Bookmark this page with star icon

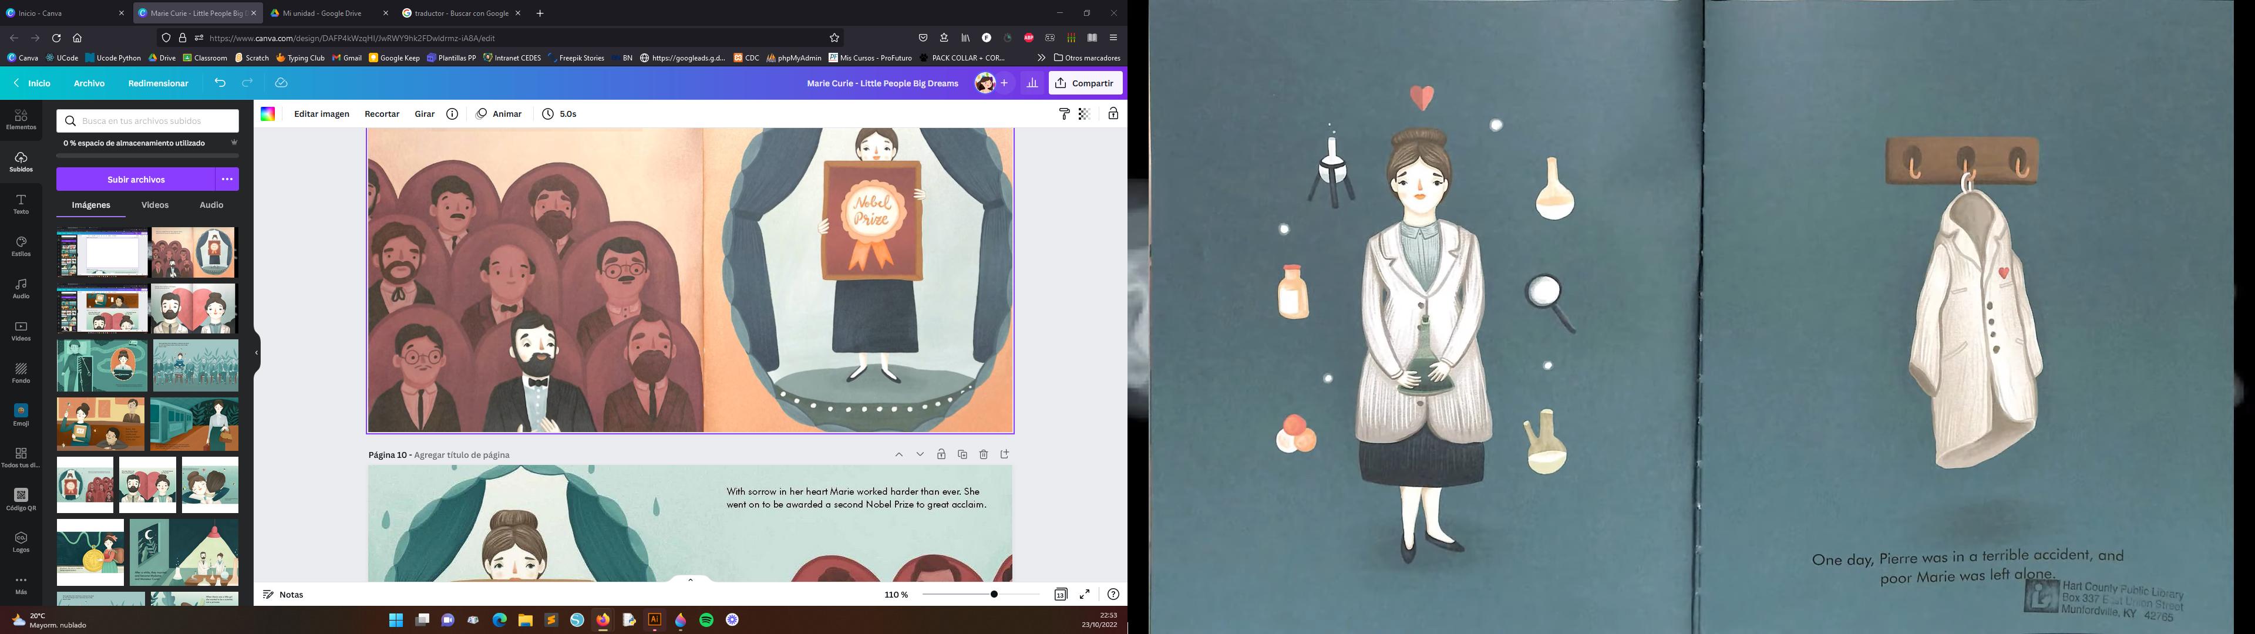(834, 38)
